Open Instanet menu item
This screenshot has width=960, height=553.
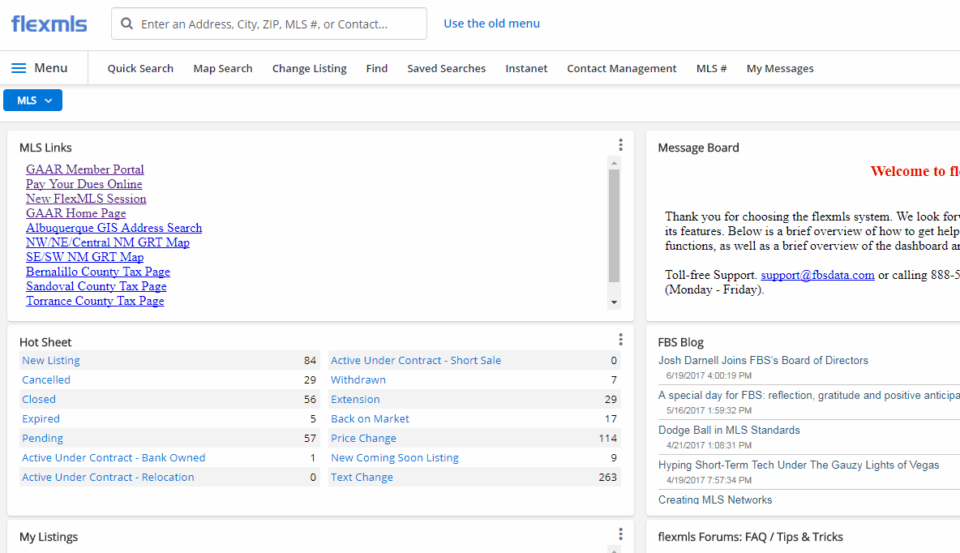coord(526,69)
